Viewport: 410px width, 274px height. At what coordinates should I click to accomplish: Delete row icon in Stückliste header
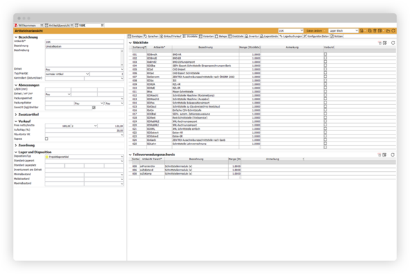[x=380, y=43]
